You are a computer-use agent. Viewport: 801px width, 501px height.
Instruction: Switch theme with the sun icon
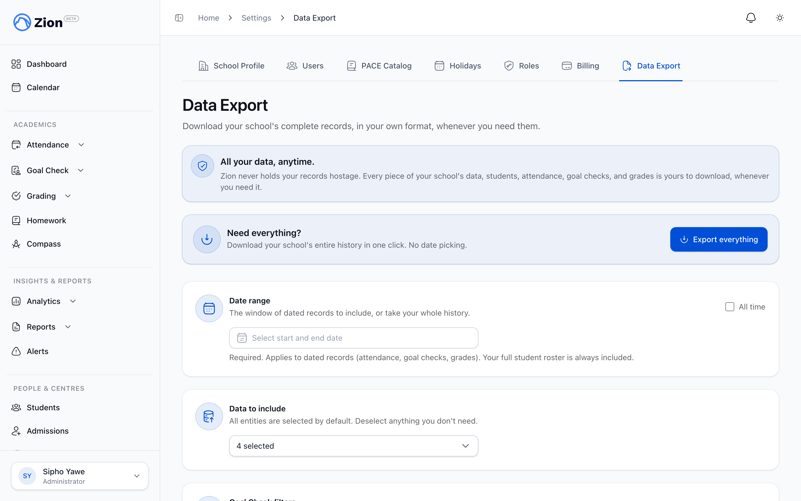(780, 18)
